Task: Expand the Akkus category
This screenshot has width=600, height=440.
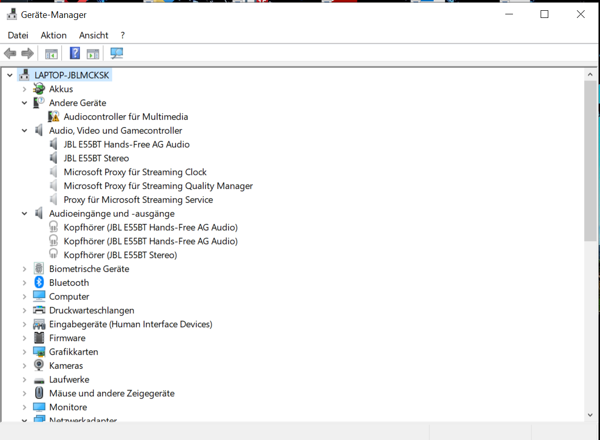Action: pyautogui.click(x=25, y=89)
